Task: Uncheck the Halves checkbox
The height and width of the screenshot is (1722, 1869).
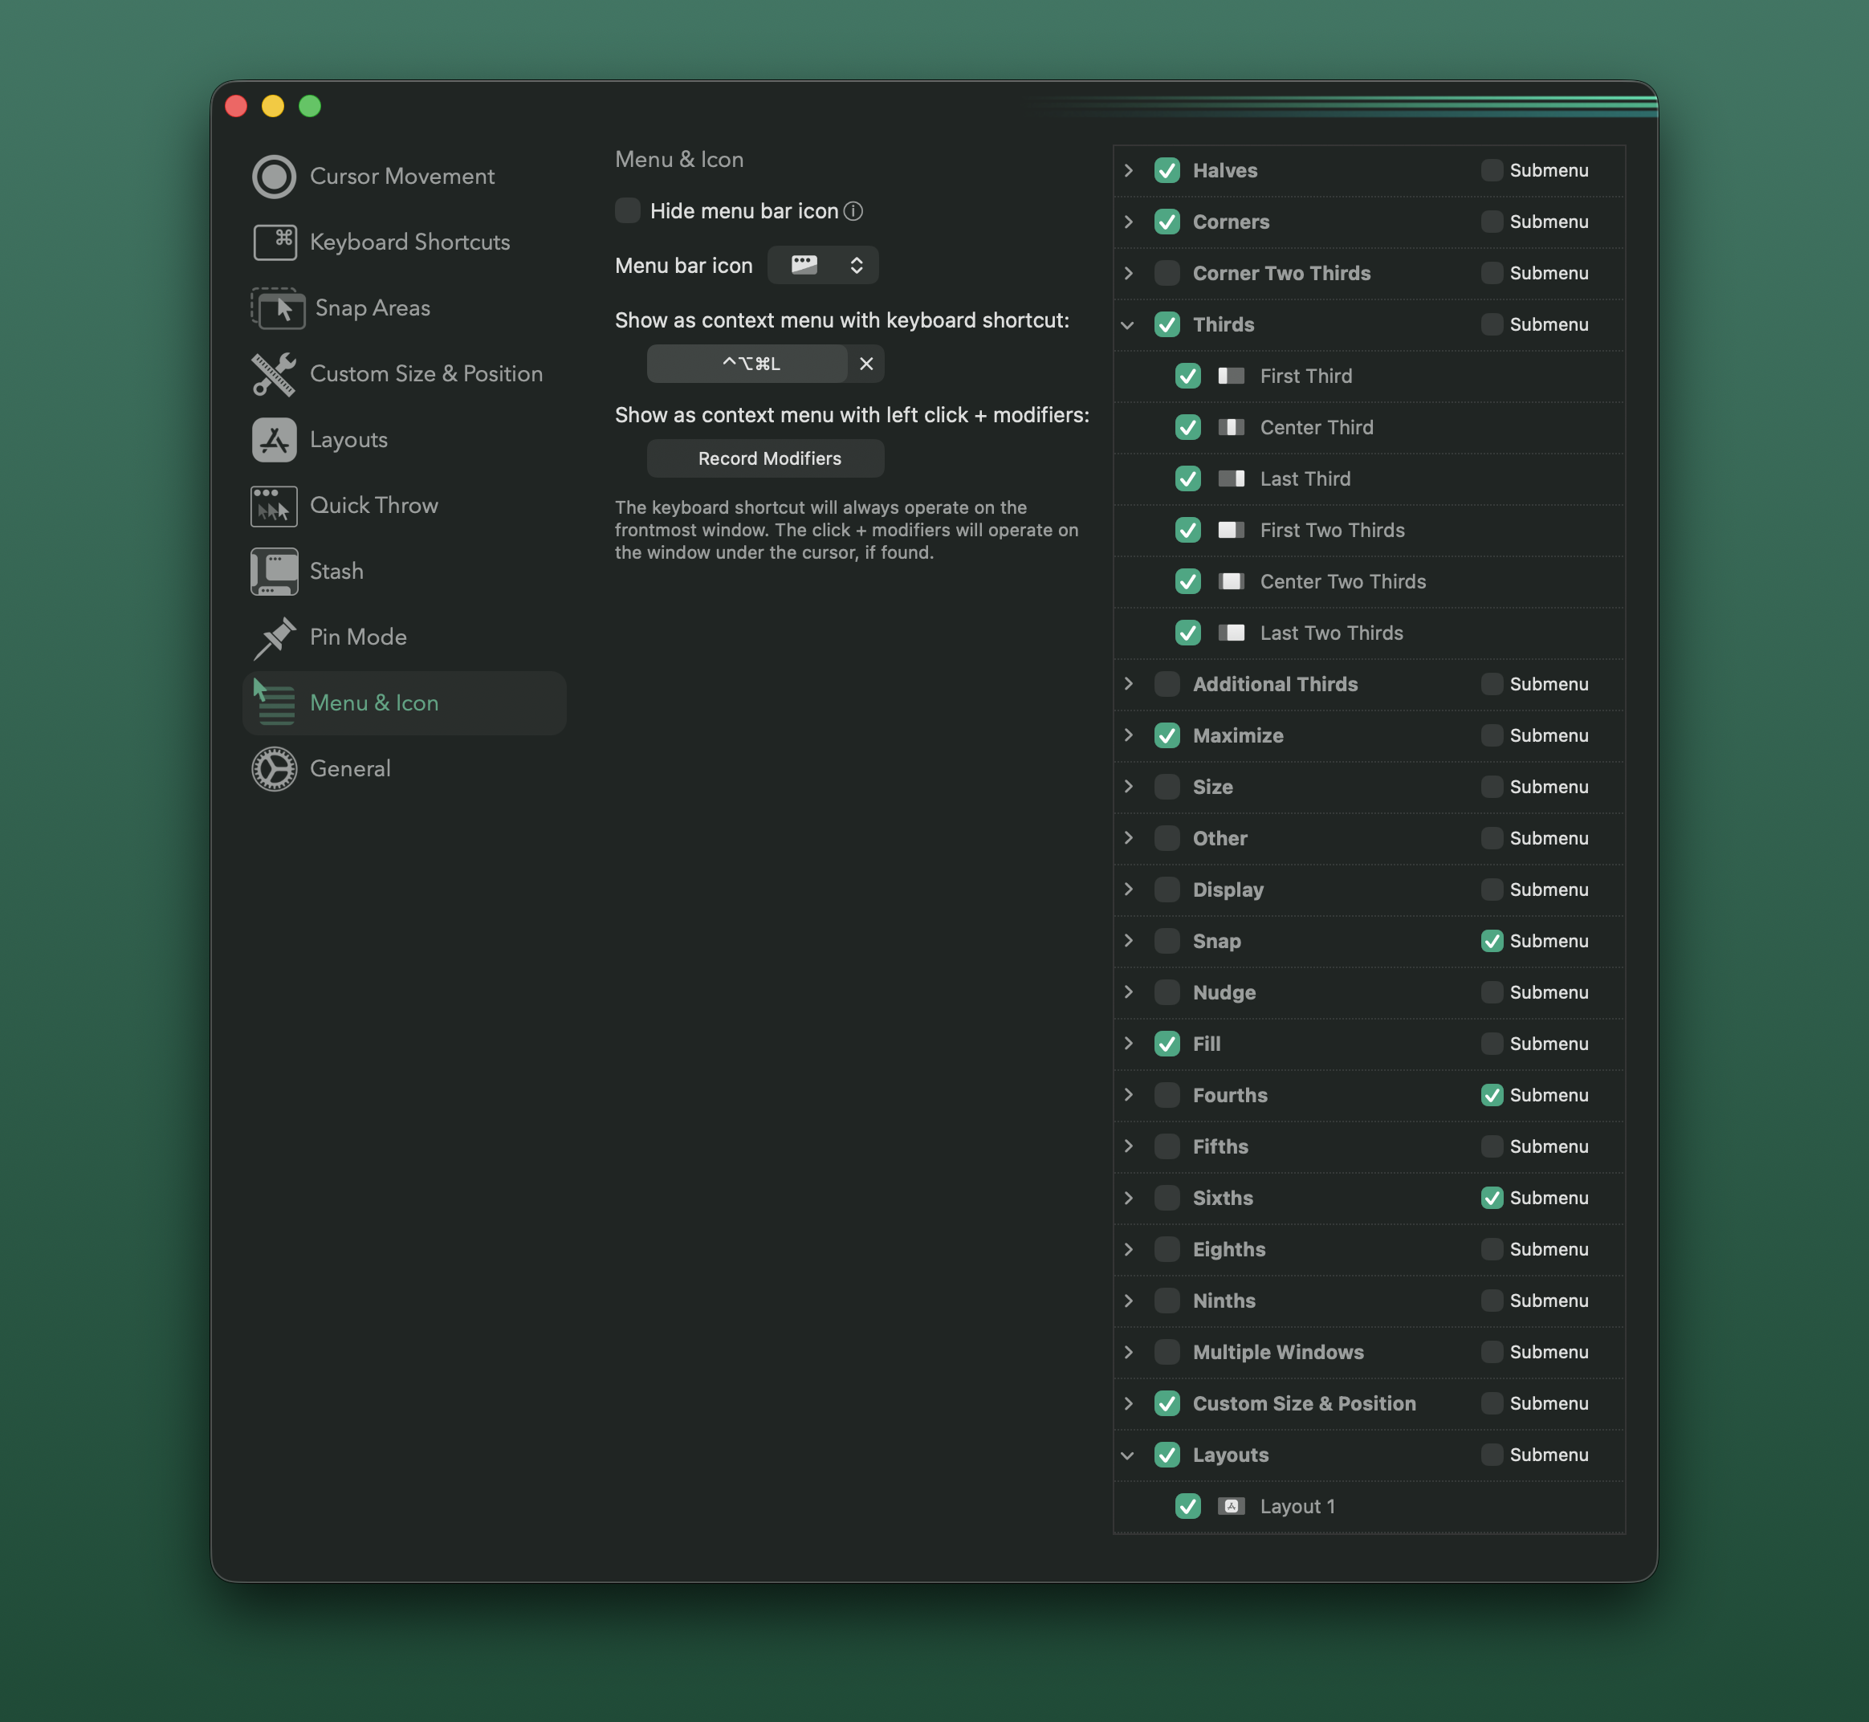Action: tap(1167, 170)
